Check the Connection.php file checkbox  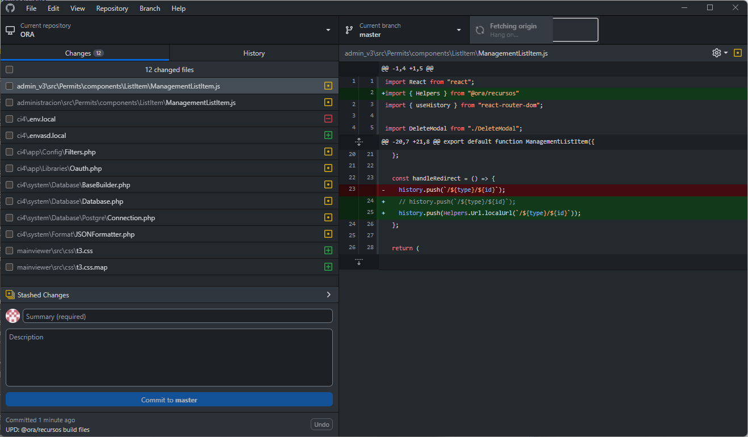point(9,218)
